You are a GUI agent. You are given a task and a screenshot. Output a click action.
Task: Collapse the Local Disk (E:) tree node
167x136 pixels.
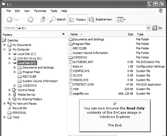tap(10, 63)
